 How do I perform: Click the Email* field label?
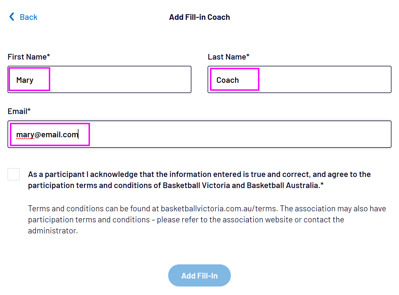pos(19,111)
